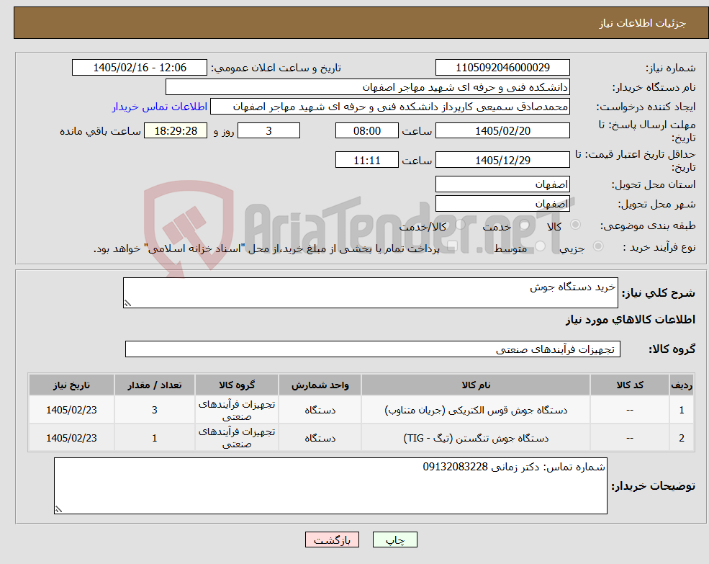Screen dimensions: 709x564
Task: Click request creator name field
Action: [389, 107]
